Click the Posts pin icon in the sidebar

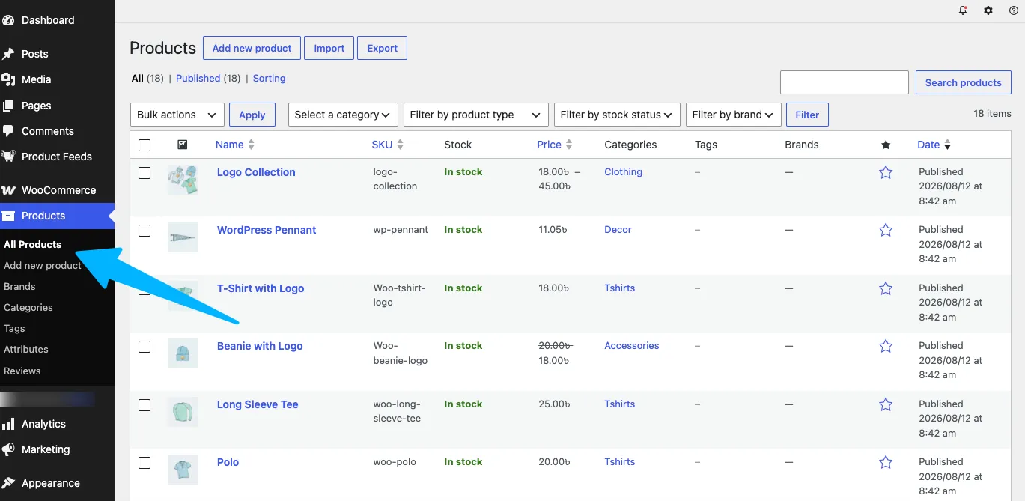(8, 54)
